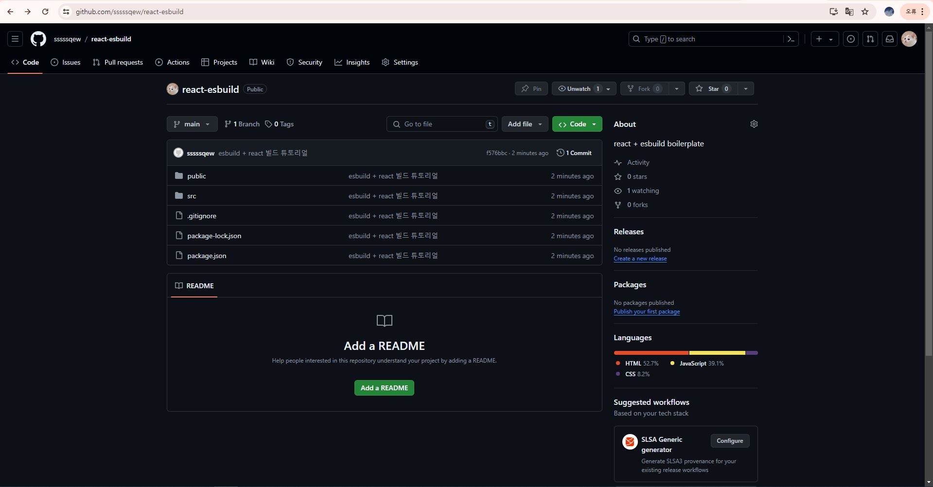933x487 pixels.
Task: Click Publish your first package link
Action: pyautogui.click(x=647, y=312)
